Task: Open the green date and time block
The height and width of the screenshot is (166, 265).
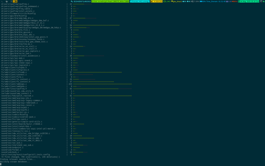Action: click(x=249, y=1)
